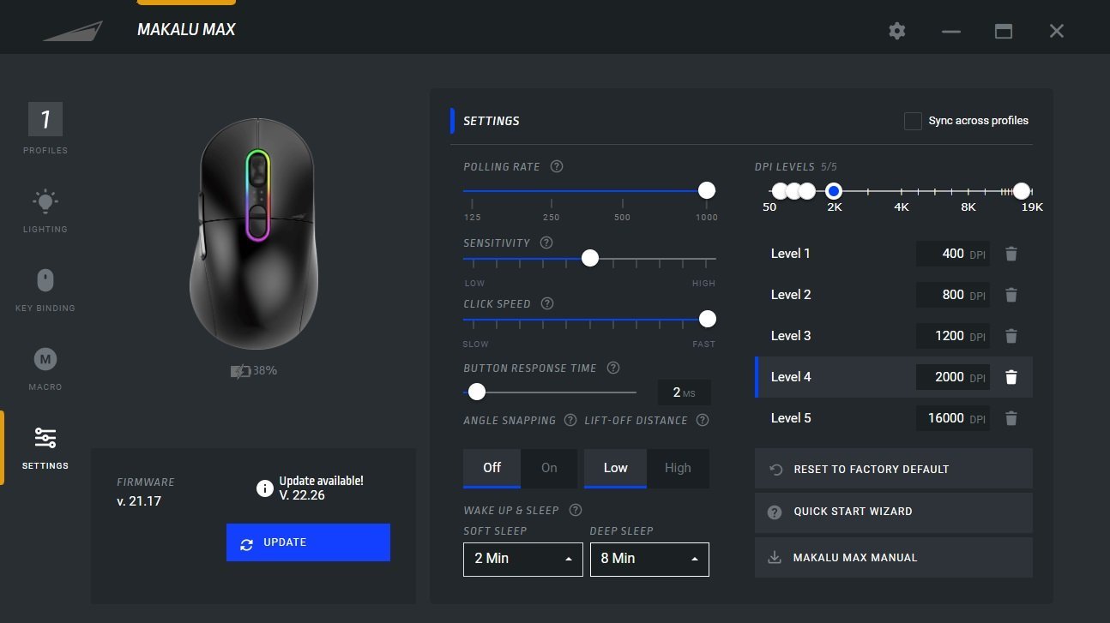Launch the Quick Start Wizard
This screenshot has width=1110, height=623.
pos(894,512)
